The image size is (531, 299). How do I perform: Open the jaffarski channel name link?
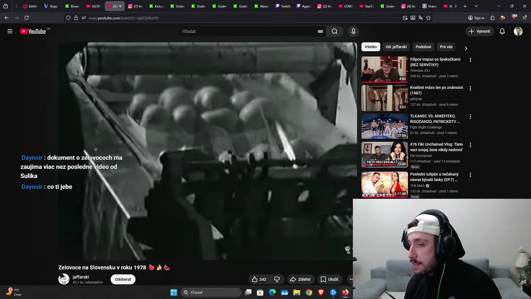(81, 277)
